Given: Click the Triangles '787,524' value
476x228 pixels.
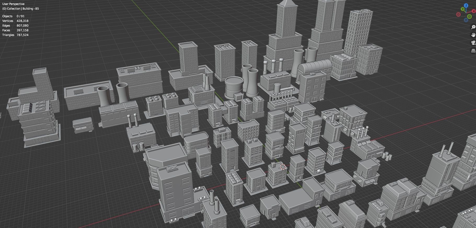Looking at the screenshot, I should pos(22,35).
